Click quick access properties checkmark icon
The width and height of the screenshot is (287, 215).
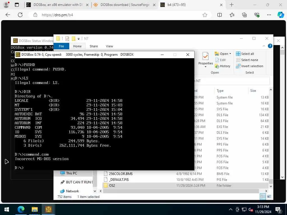[67, 39]
